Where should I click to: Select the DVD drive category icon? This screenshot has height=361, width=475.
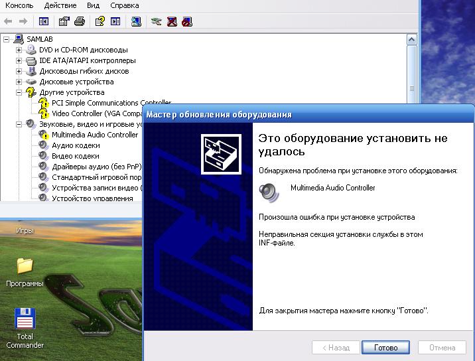tap(31, 50)
